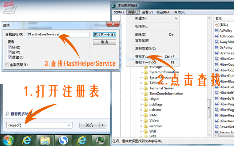Expand the Wdf tree node

(141, 131)
